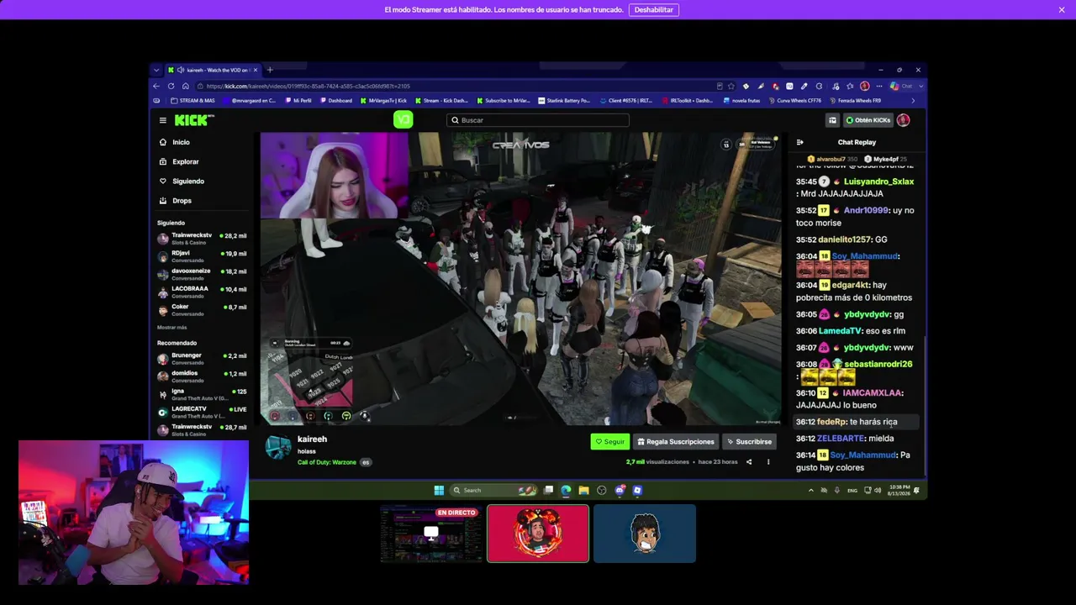1076x605 pixels.
Task: Click the green Kick square icon in header
Action: click(x=403, y=120)
